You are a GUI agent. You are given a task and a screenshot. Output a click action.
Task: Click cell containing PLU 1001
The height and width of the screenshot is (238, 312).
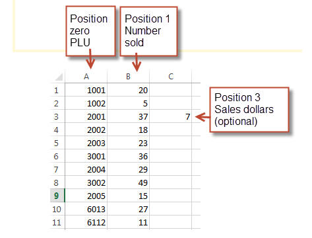point(86,90)
